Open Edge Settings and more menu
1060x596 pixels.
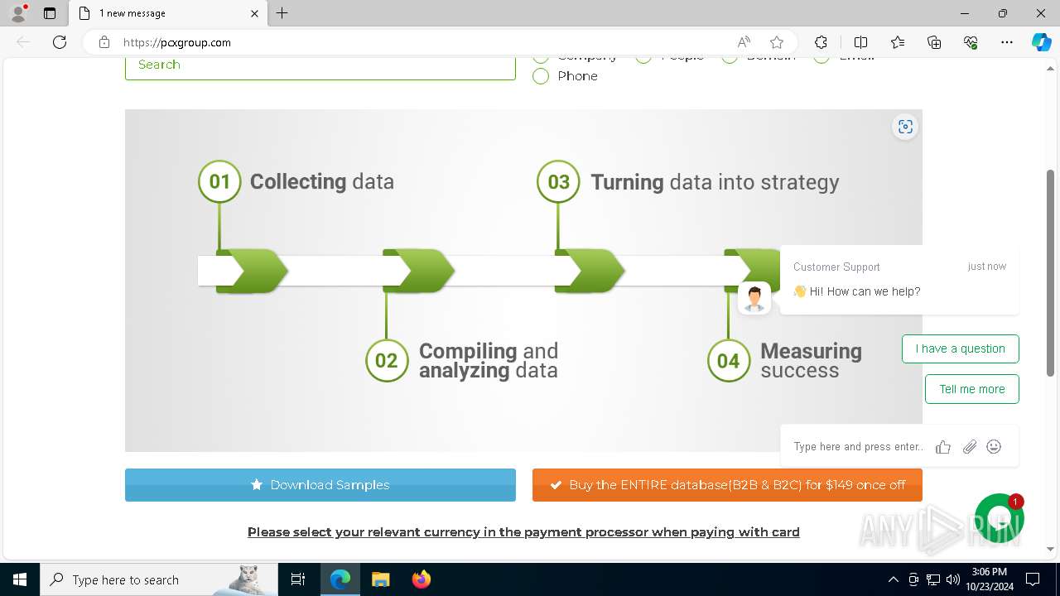point(1007,42)
